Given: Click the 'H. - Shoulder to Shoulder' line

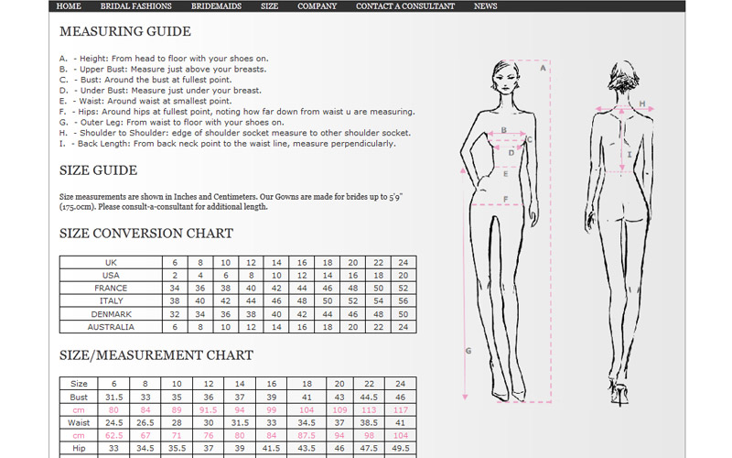Looking at the screenshot, I should click(x=235, y=133).
